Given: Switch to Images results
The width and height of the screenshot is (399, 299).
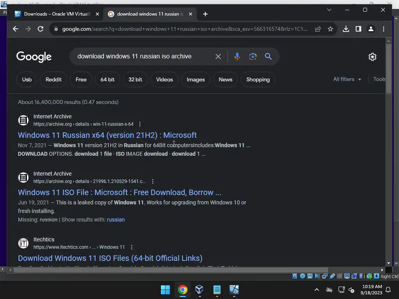Looking at the screenshot, I should click(x=196, y=79).
